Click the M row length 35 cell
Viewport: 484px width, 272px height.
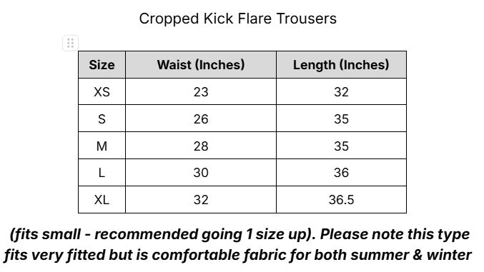341,146
